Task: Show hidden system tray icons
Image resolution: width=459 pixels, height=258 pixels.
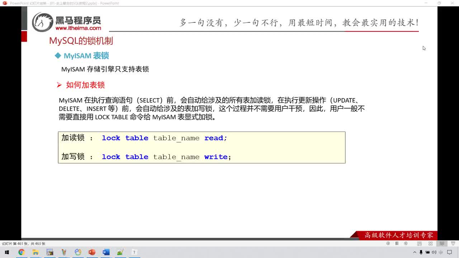Action: pyautogui.click(x=415, y=252)
